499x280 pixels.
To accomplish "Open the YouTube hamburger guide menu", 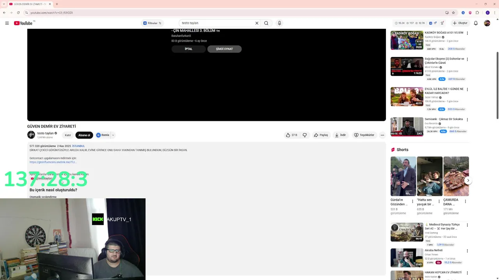I will click(x=7, y=23).
